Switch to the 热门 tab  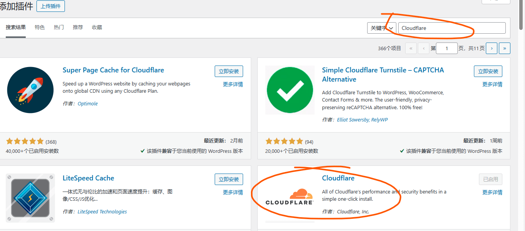(x=59, y=27)
